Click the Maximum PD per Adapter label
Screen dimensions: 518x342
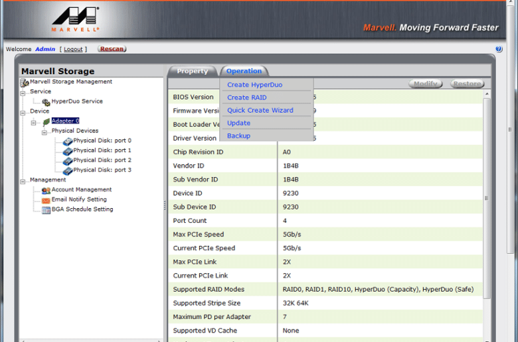pyautogui.click(x=212, y=317)
